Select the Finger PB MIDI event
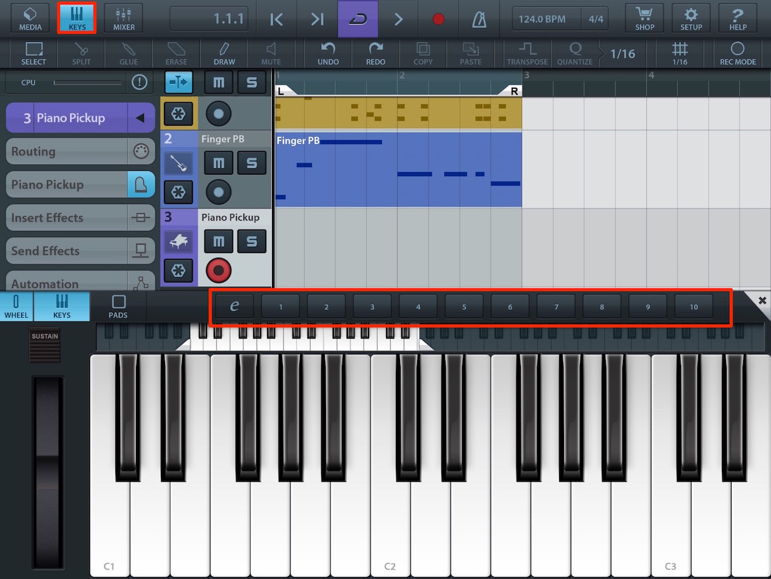 tap(398, 170)
